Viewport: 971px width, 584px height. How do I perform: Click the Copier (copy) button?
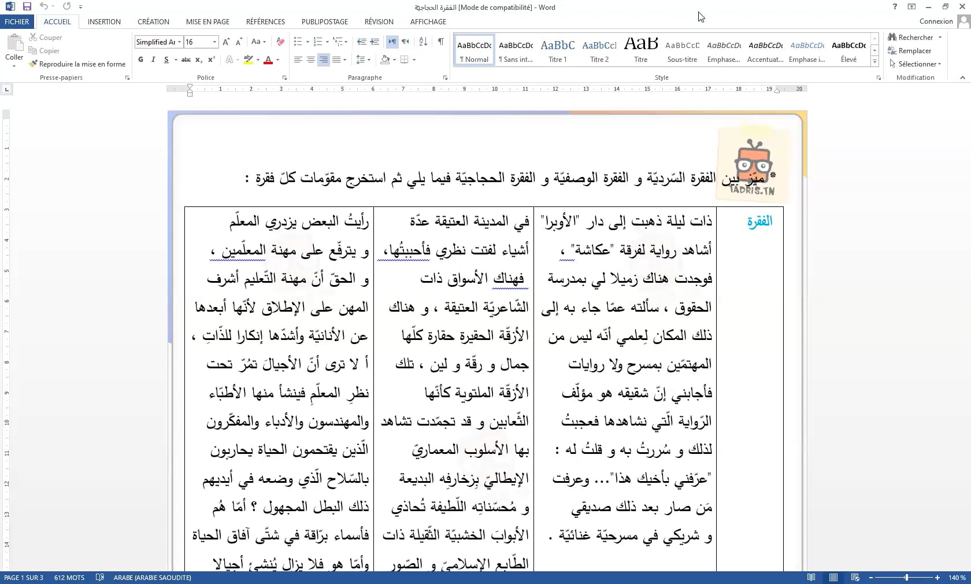click(45, 51)
